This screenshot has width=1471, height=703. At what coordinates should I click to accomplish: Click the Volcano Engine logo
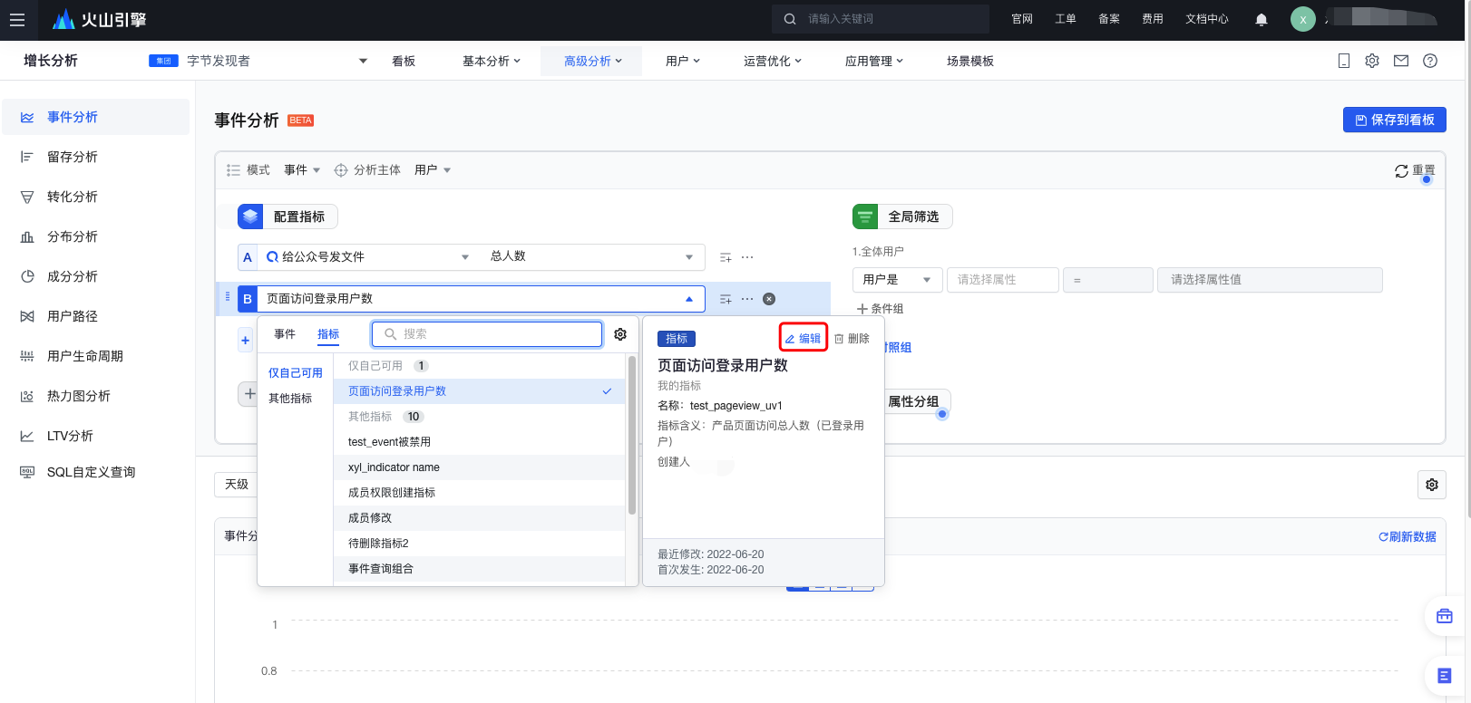tap(99, 19)
